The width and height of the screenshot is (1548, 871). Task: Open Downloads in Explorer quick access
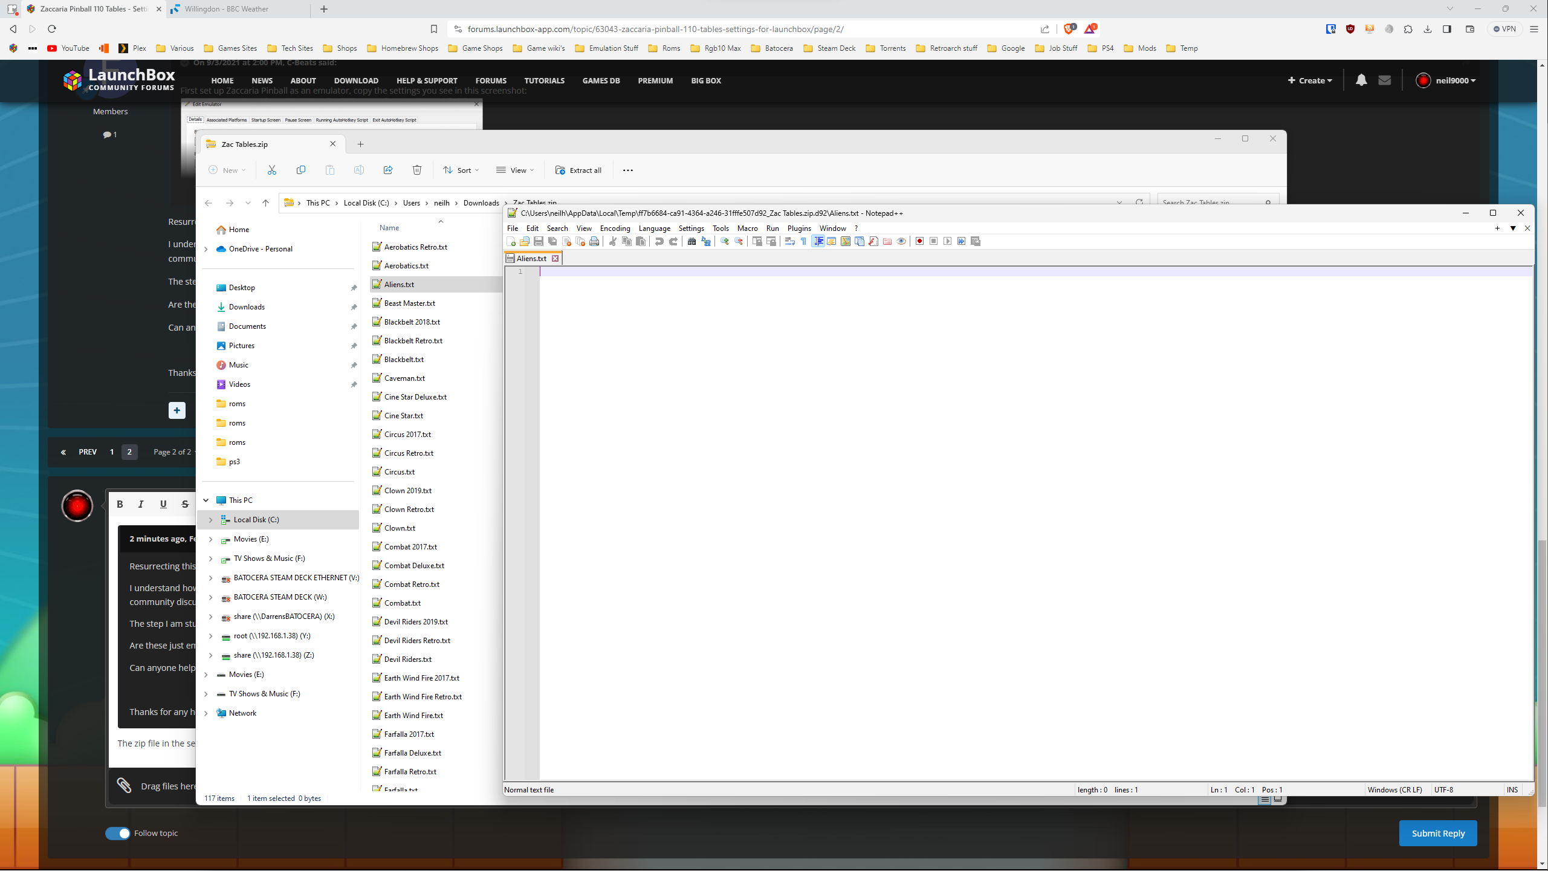tap(247, 307)
